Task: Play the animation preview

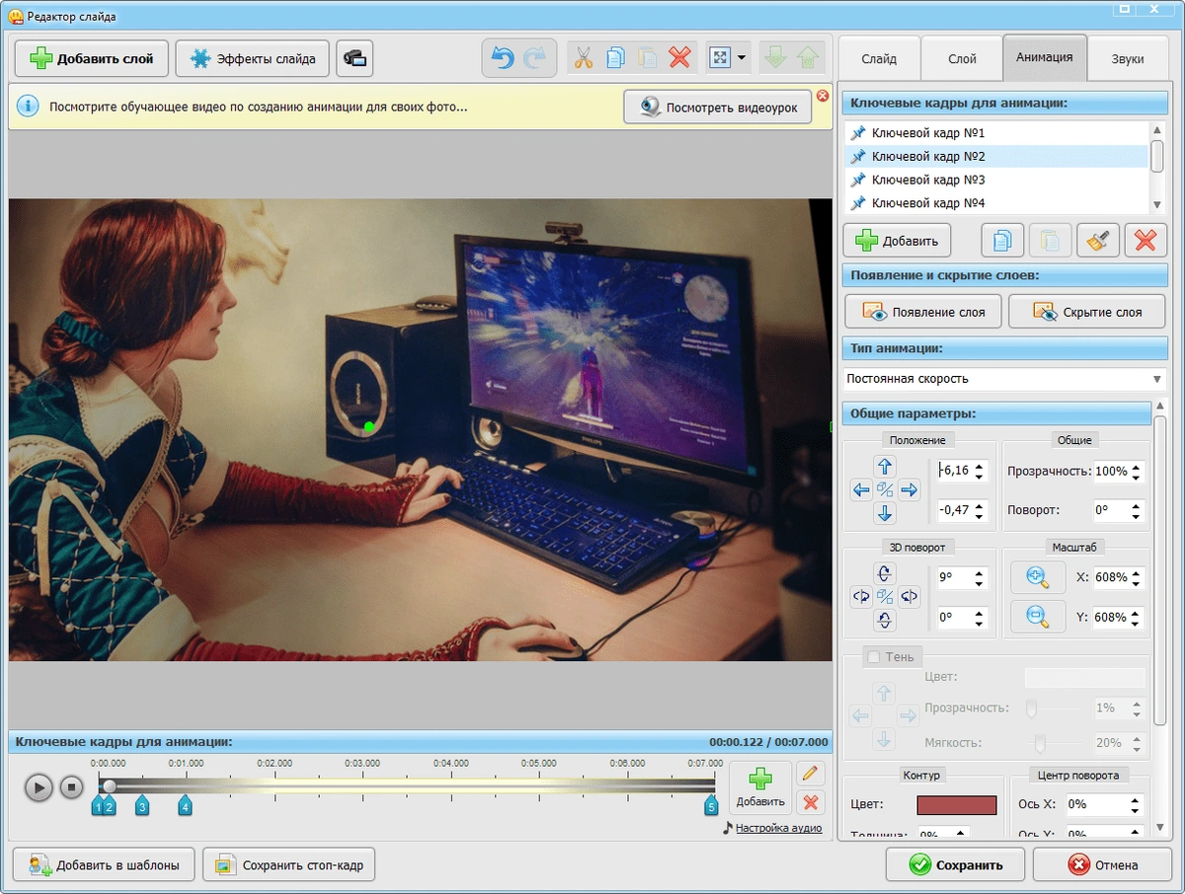Action: (x=39, y=787)
